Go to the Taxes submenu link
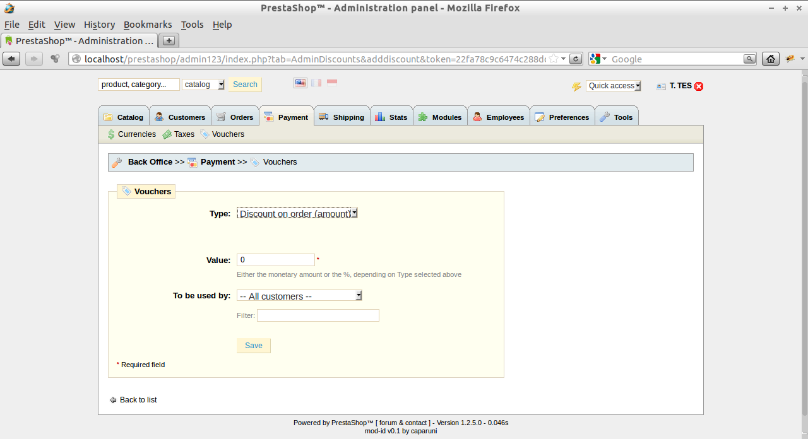 (x=184, y=134)
